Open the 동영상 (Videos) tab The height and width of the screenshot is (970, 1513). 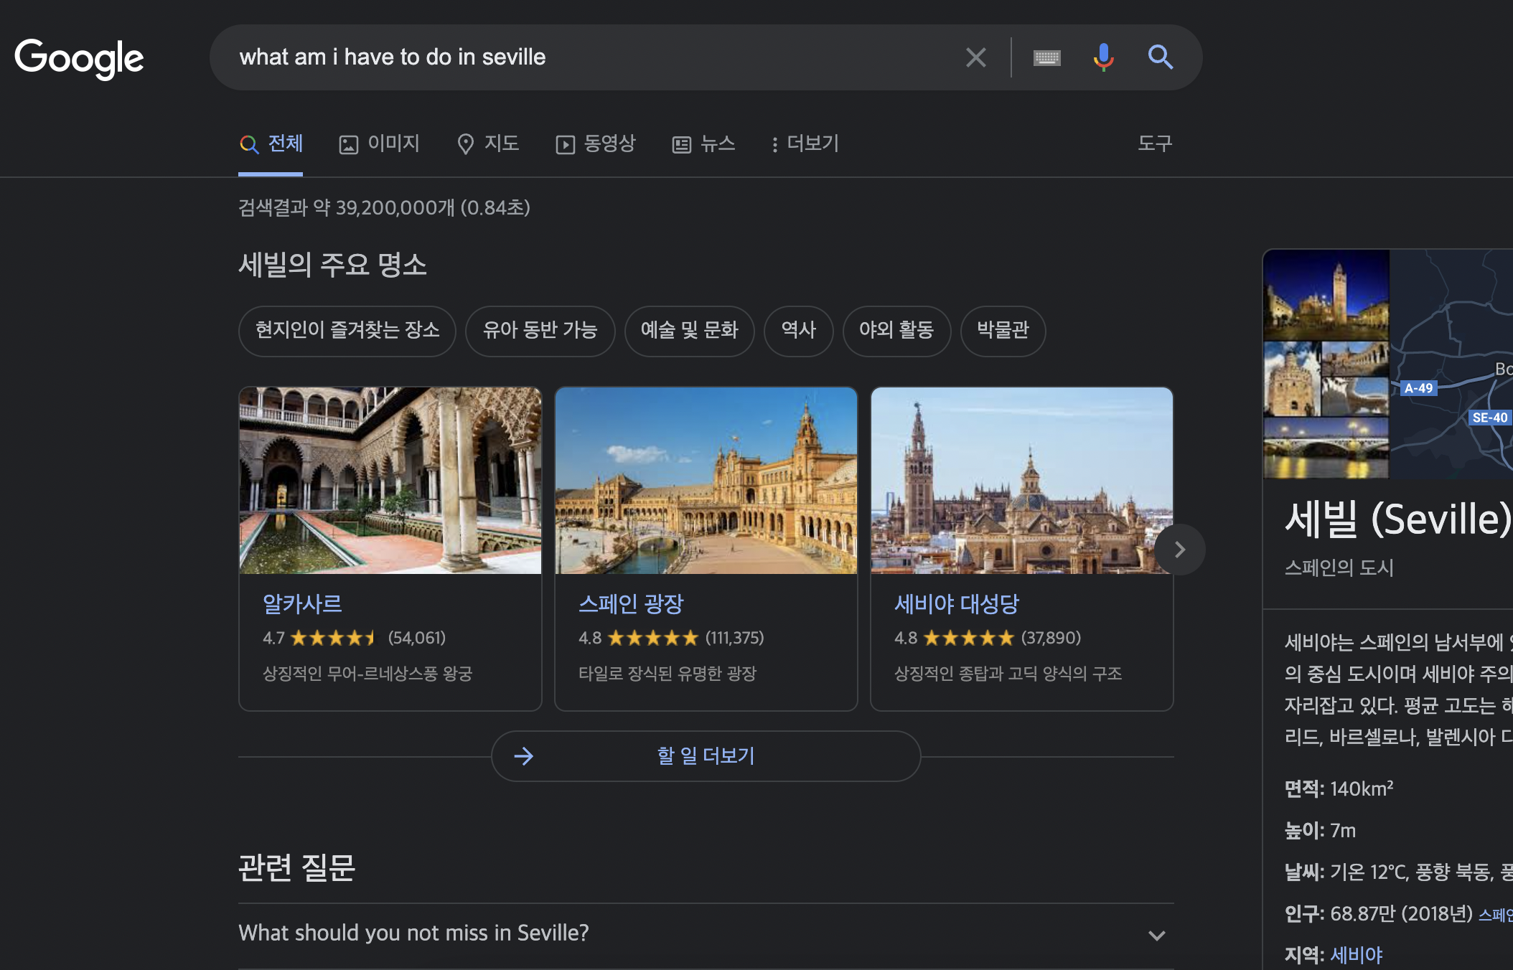click(x=596, y=143)
